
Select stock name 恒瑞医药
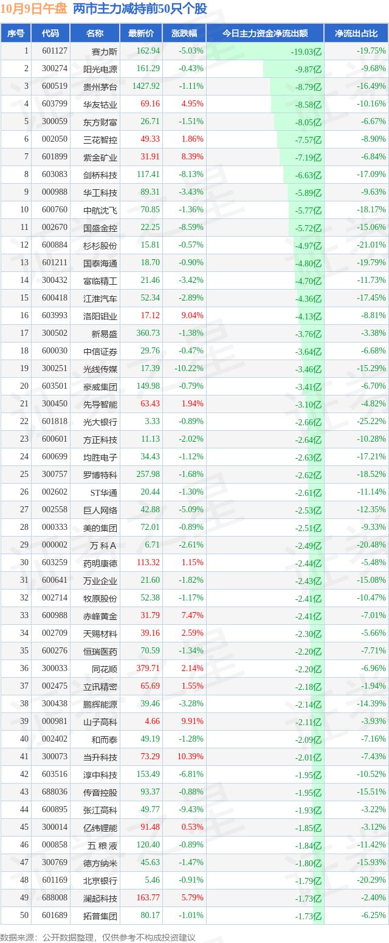click(x=100, y=651)
